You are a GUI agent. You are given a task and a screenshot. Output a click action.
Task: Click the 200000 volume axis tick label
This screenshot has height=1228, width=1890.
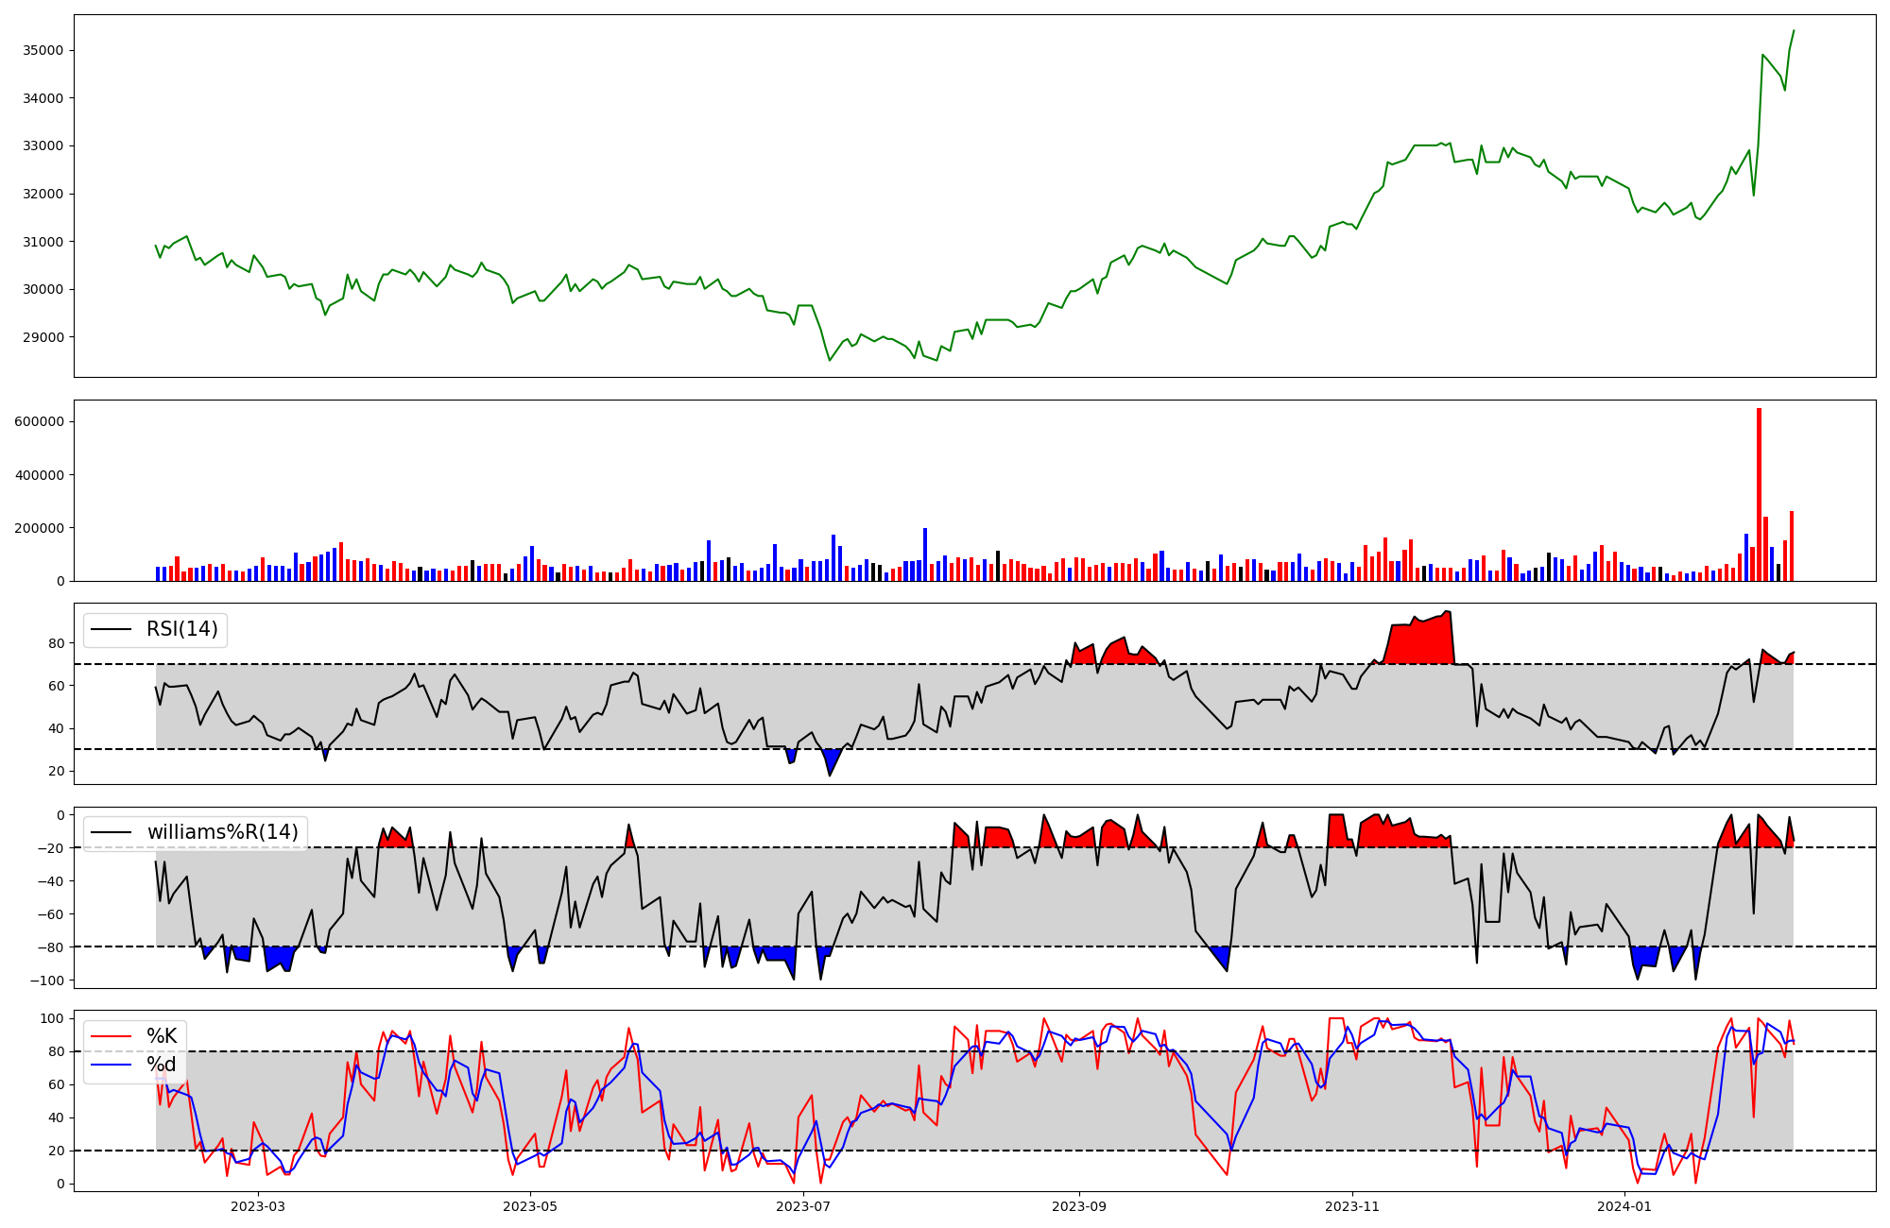pyautogui.click(x=39, y=528)
